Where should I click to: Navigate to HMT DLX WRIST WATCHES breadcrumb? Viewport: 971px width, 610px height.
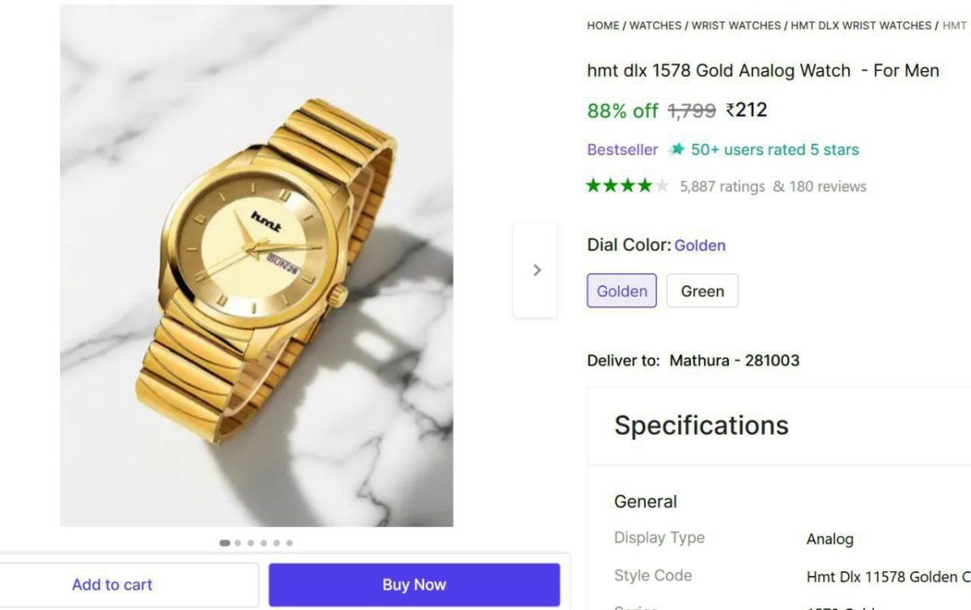(x=861, y=26)
